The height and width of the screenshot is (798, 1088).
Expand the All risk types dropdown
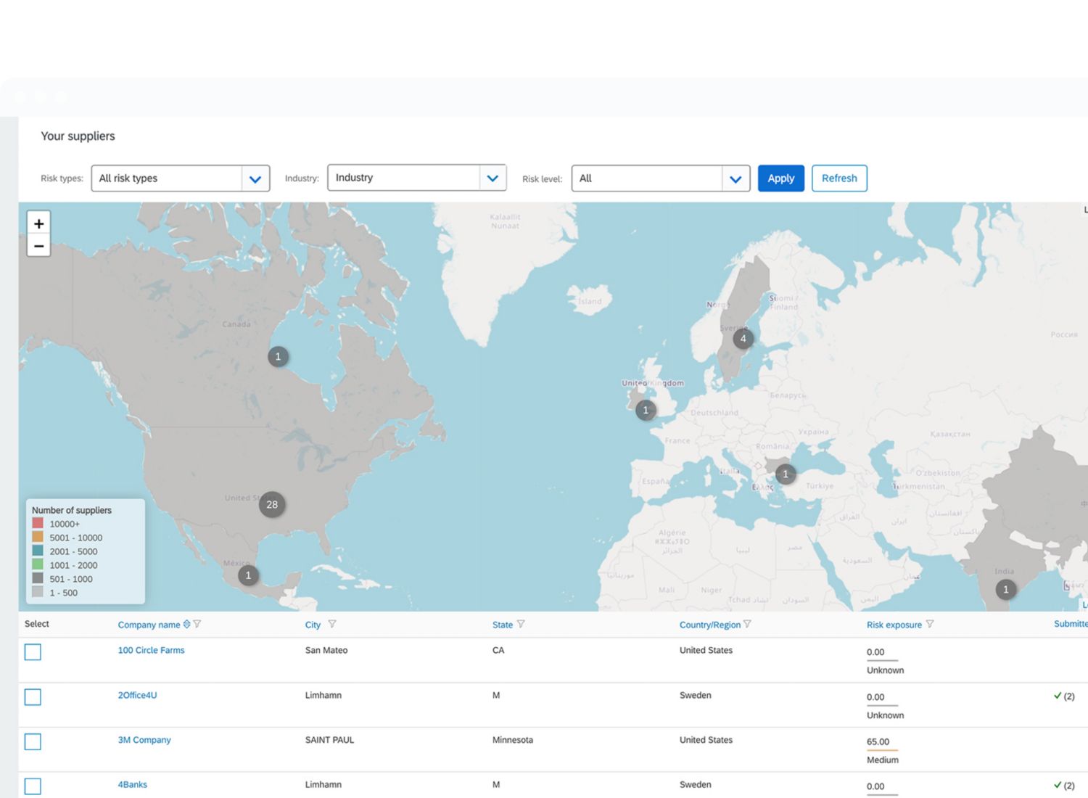(255, 178)
